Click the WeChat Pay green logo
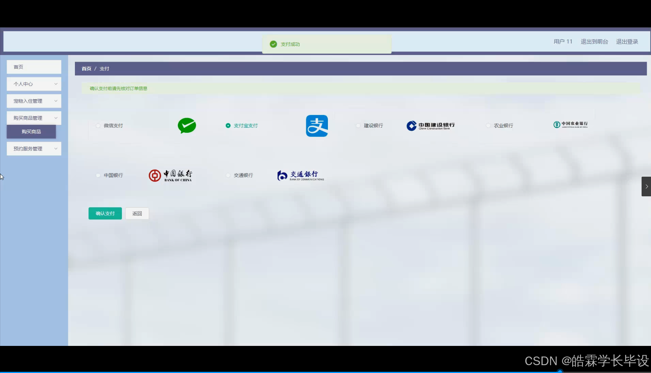 tap(187, 126)
